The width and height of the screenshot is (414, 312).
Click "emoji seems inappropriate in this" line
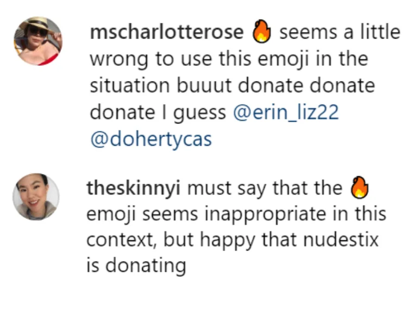tap(236, 214)
